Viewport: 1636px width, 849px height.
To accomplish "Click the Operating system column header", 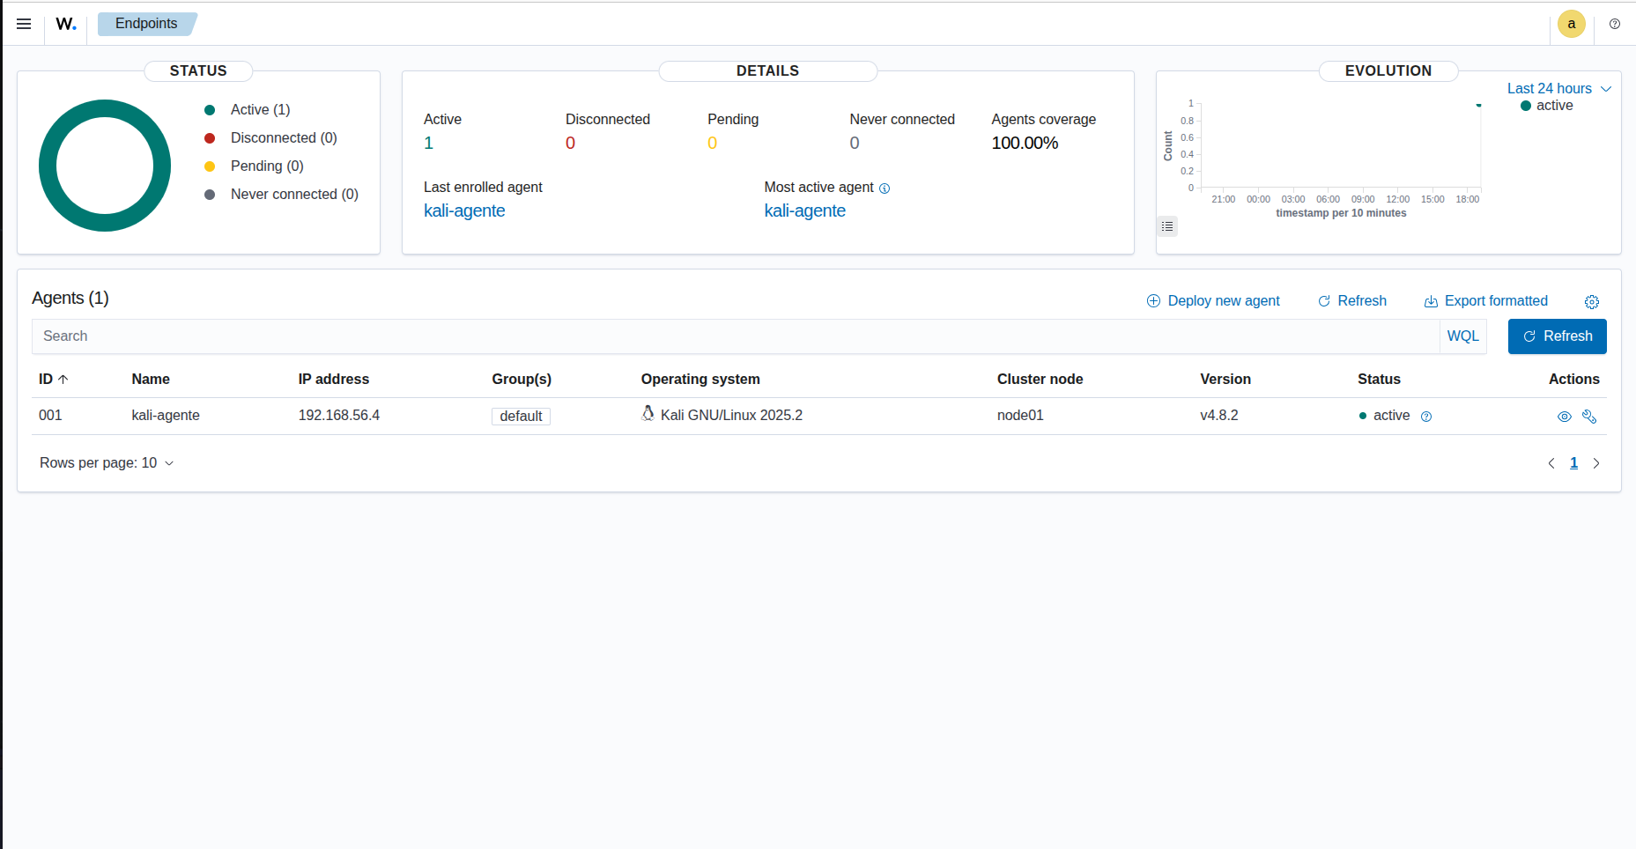I will coord(700,380).
